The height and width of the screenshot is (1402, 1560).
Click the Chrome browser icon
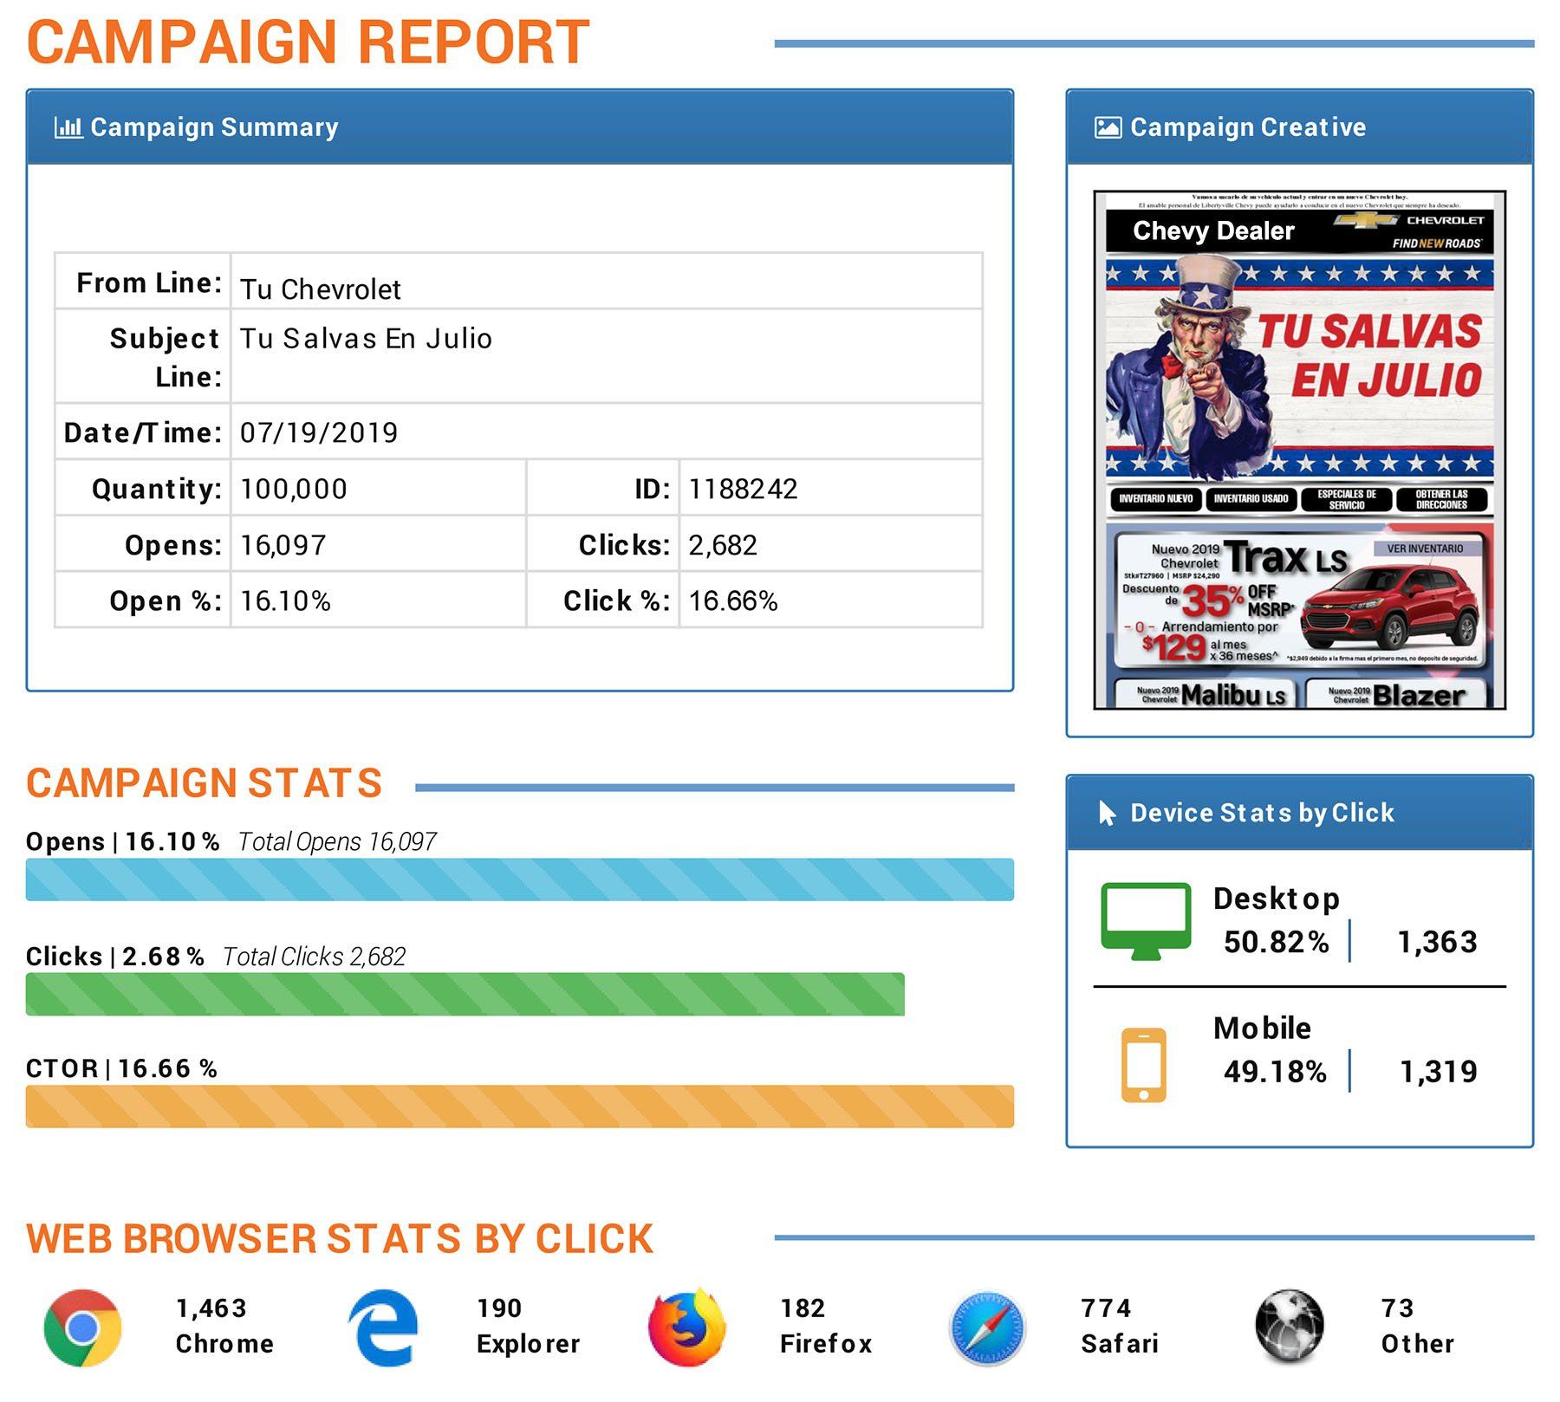82,1327
